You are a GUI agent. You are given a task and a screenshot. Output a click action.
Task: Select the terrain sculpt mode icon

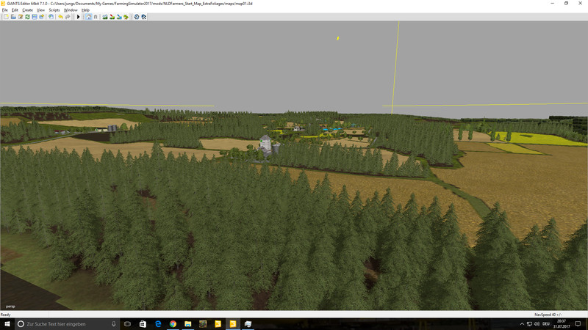point(105,16)
